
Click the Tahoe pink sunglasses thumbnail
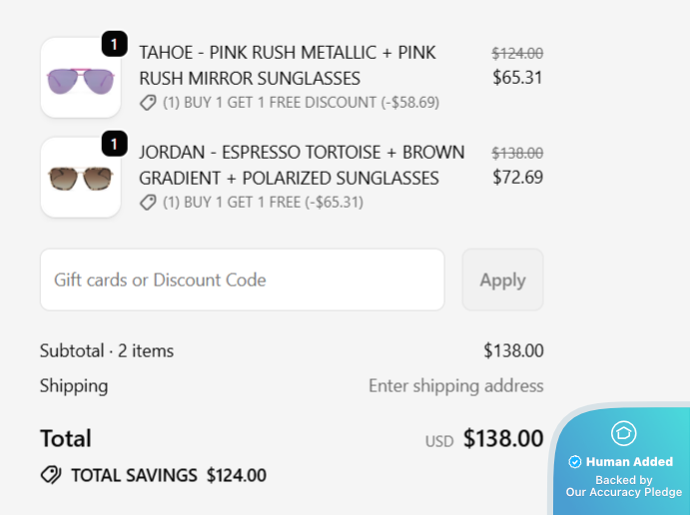coord(80,78)
